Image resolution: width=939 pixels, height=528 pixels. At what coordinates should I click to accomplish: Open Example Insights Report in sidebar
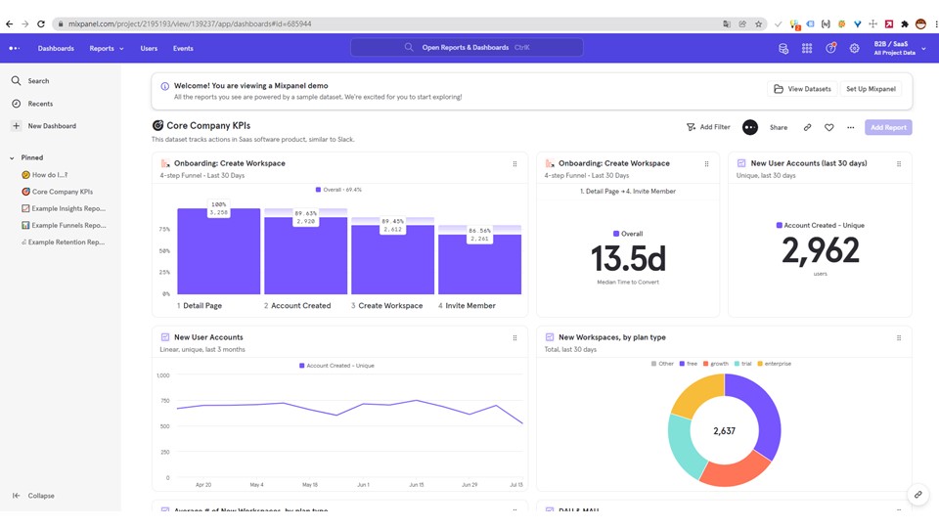[x=64, y=208]
